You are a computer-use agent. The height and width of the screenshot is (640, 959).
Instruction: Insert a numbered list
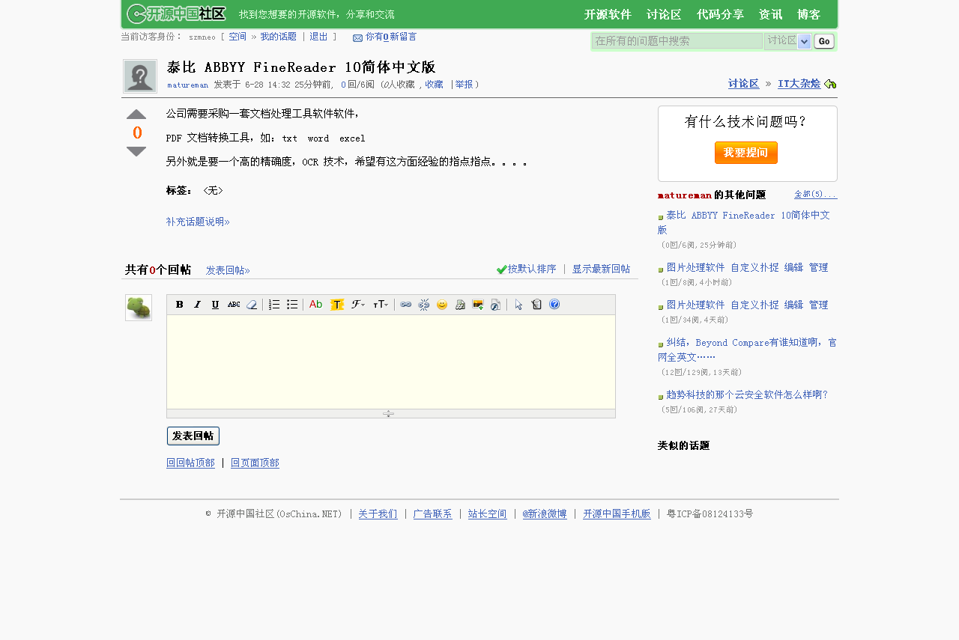pyautogui.click(x=274, y=305)
